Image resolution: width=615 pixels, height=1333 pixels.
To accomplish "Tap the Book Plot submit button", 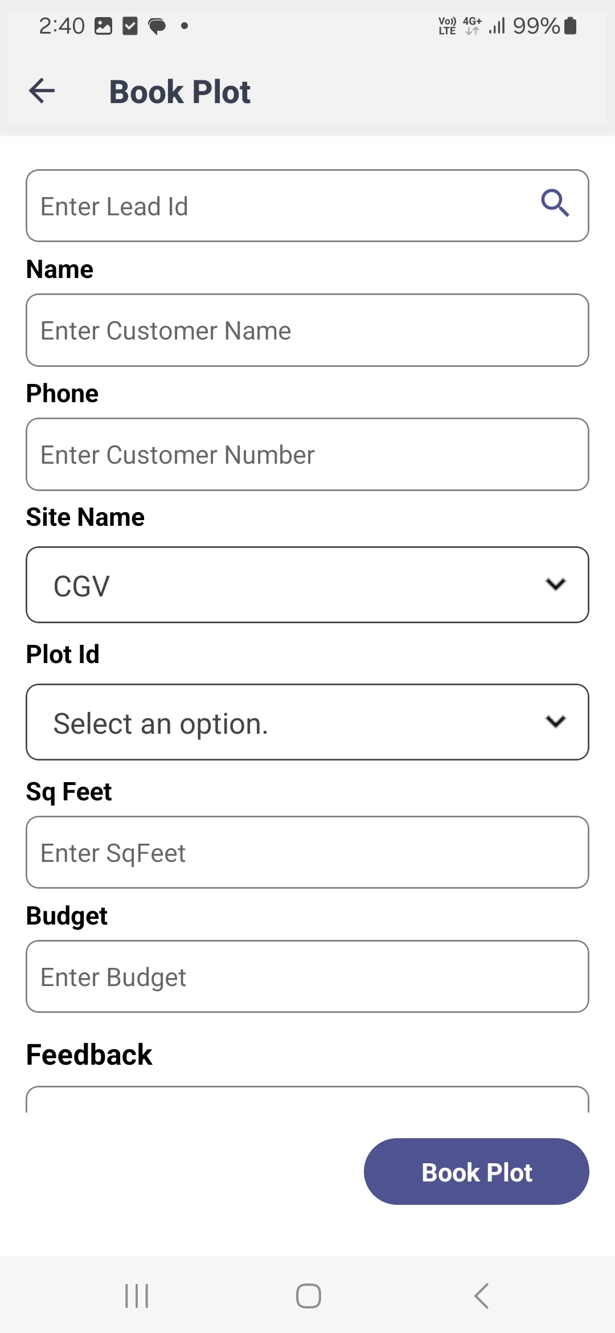I will tap(477, 1172).
